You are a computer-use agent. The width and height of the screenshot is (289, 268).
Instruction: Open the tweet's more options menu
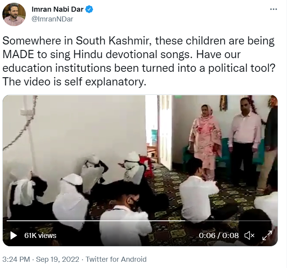coord(273,9)
